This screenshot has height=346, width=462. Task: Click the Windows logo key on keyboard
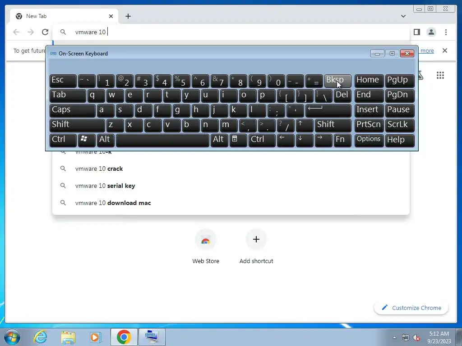coord(87,140)
